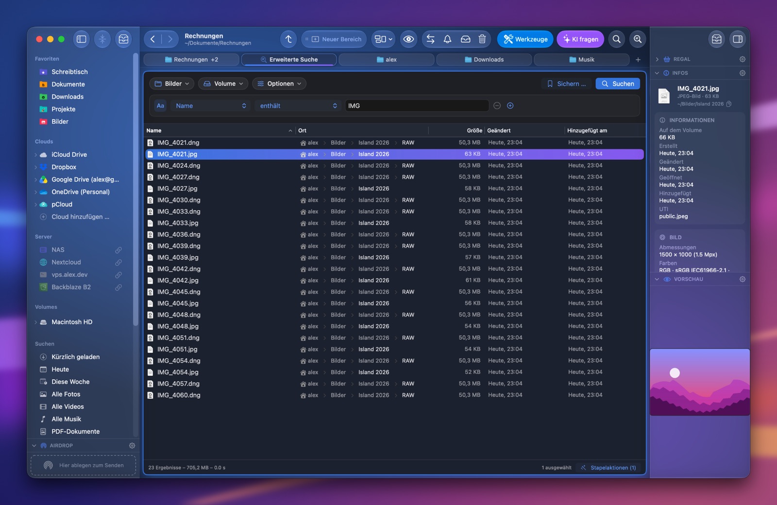Open the enthält condition dropdown
This screenshot has height=505, width=777.
point(298,106)
